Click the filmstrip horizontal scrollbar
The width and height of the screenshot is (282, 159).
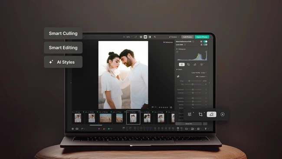click(x=96, y=125)
